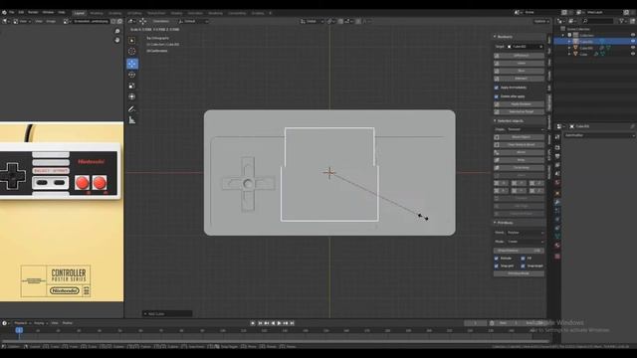The height and width of the screenshot is (358, 637).
Task: Open the File menu
Action: (x=11, y=13)
